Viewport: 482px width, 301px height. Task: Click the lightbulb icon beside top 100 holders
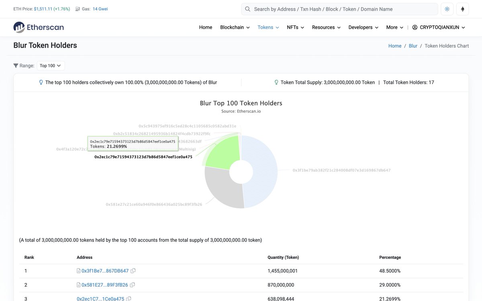coord(41,82)
